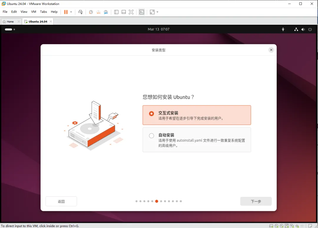Enter full screen mode icon
Image resolution: width=318 pixels, height=228 pixels.
pos(131,12)
